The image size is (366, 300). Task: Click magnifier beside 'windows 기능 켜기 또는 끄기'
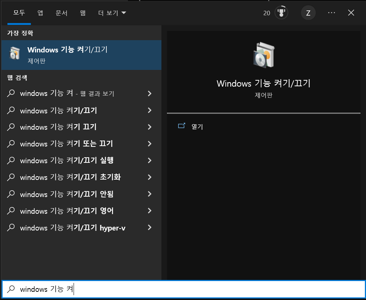[x=11, y=144]
